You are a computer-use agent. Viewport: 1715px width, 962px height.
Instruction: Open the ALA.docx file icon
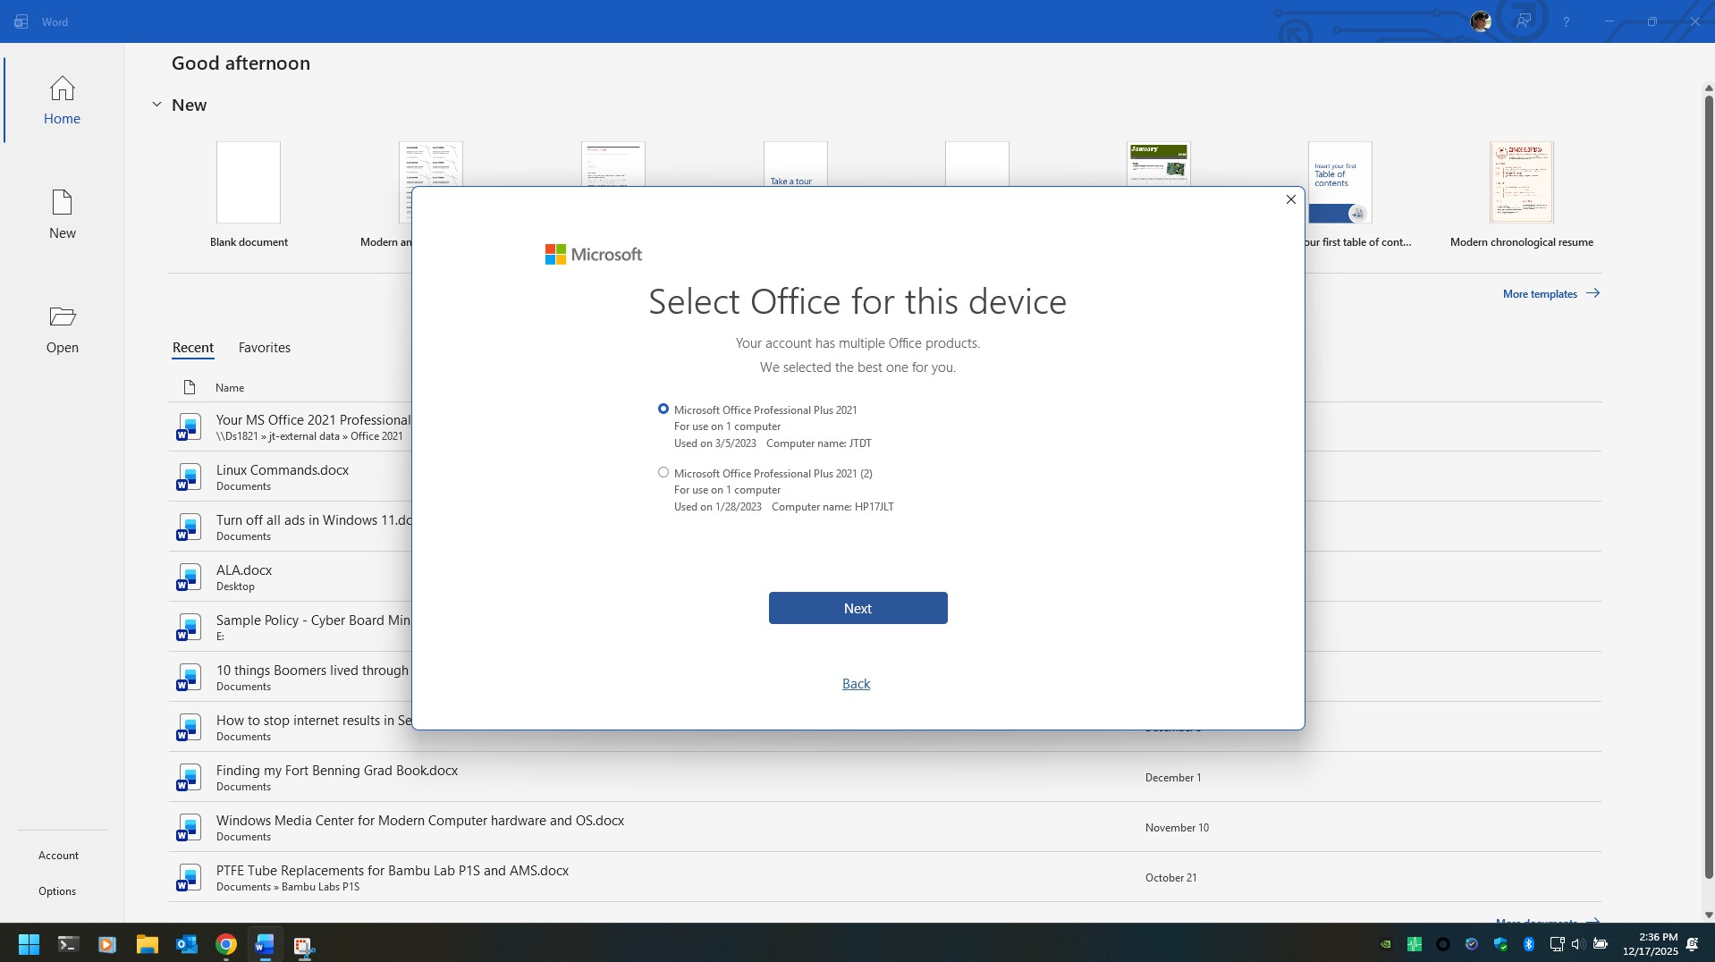point(188,577)
